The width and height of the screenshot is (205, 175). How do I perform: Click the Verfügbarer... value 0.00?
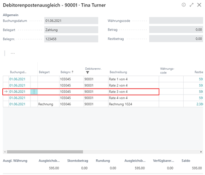point(170,168)
